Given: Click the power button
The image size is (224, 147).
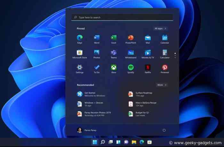Looking at the screenshot, I should pyautogui.click(x=164, y=130).
